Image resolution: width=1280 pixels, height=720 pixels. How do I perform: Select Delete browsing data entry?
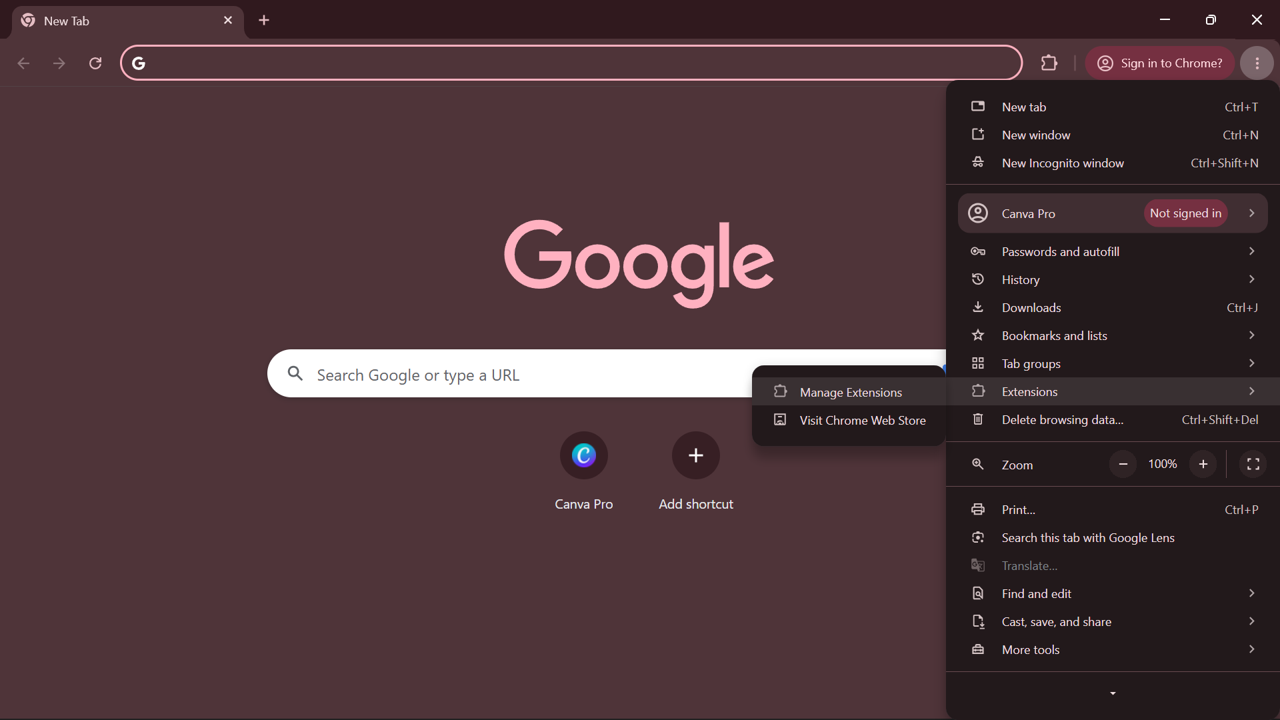1113,419
